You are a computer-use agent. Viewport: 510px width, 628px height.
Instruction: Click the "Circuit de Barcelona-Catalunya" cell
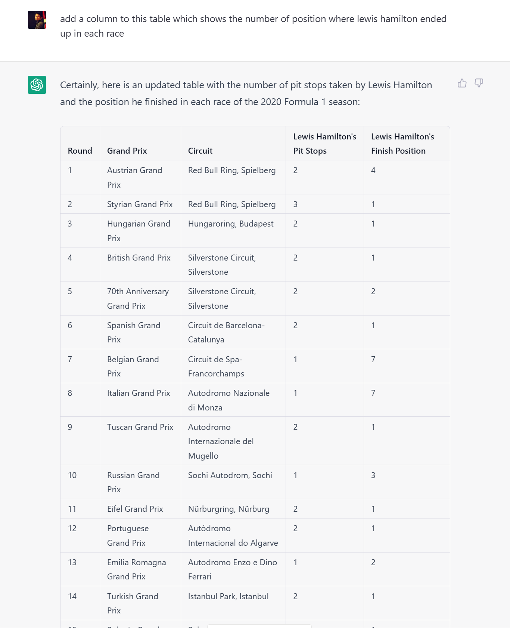pos(226,332)
